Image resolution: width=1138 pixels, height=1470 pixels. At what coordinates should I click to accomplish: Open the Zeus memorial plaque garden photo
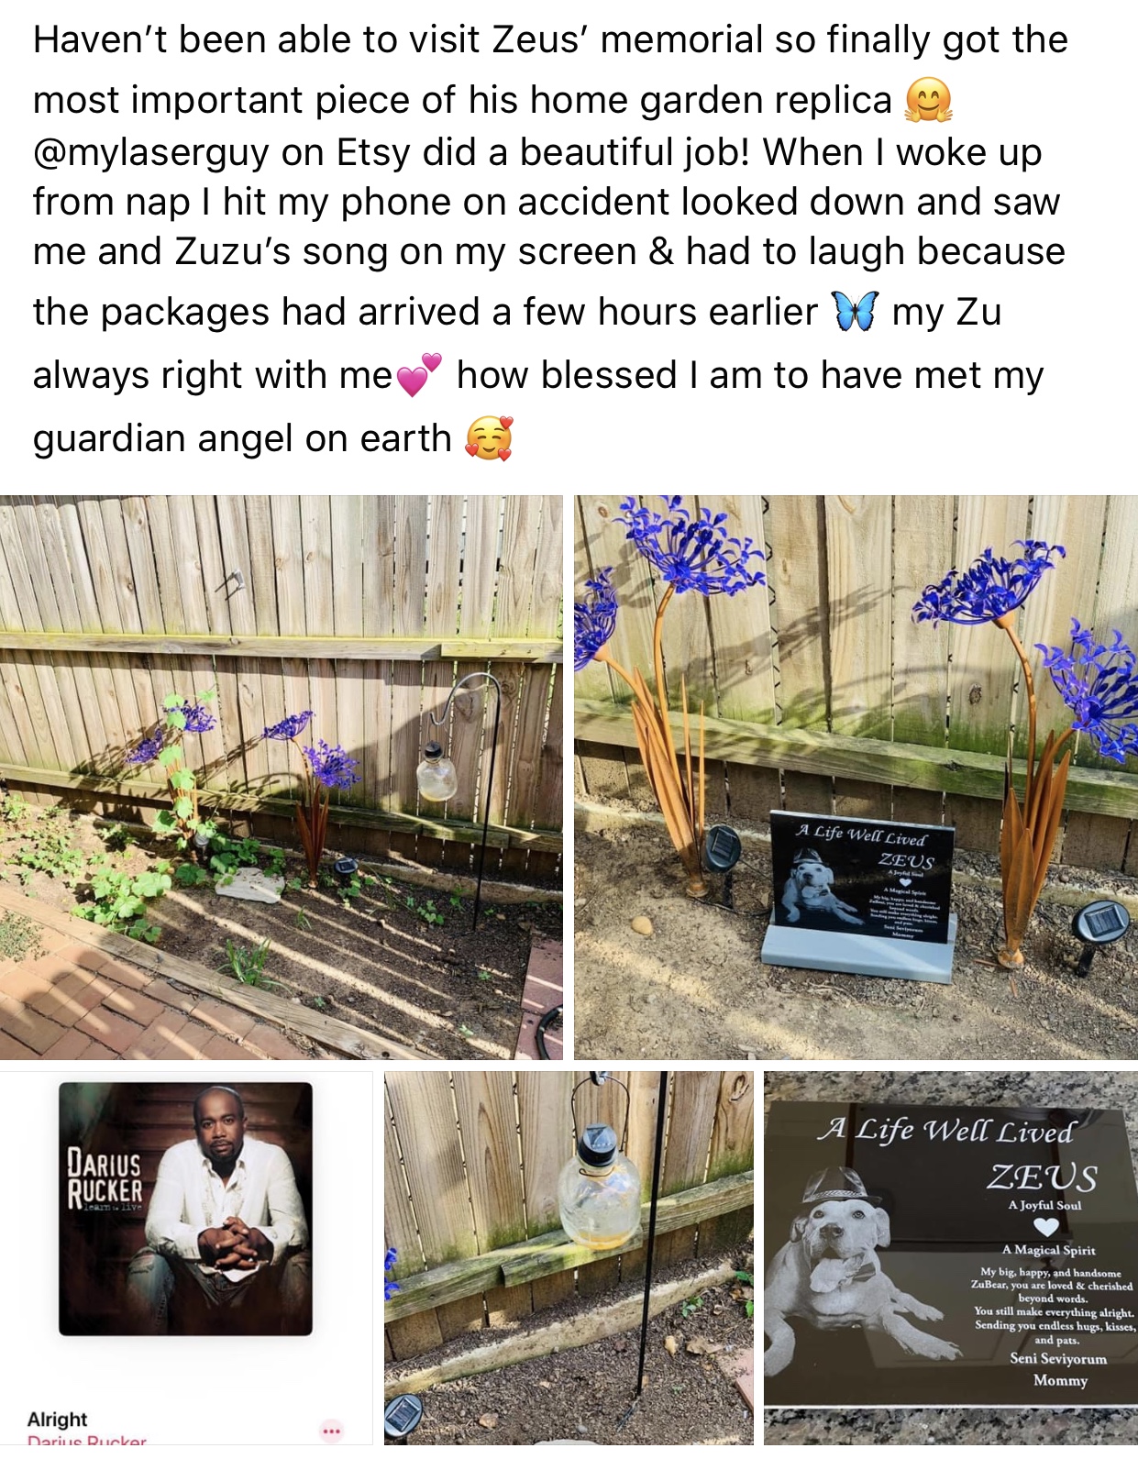[856, 778]
